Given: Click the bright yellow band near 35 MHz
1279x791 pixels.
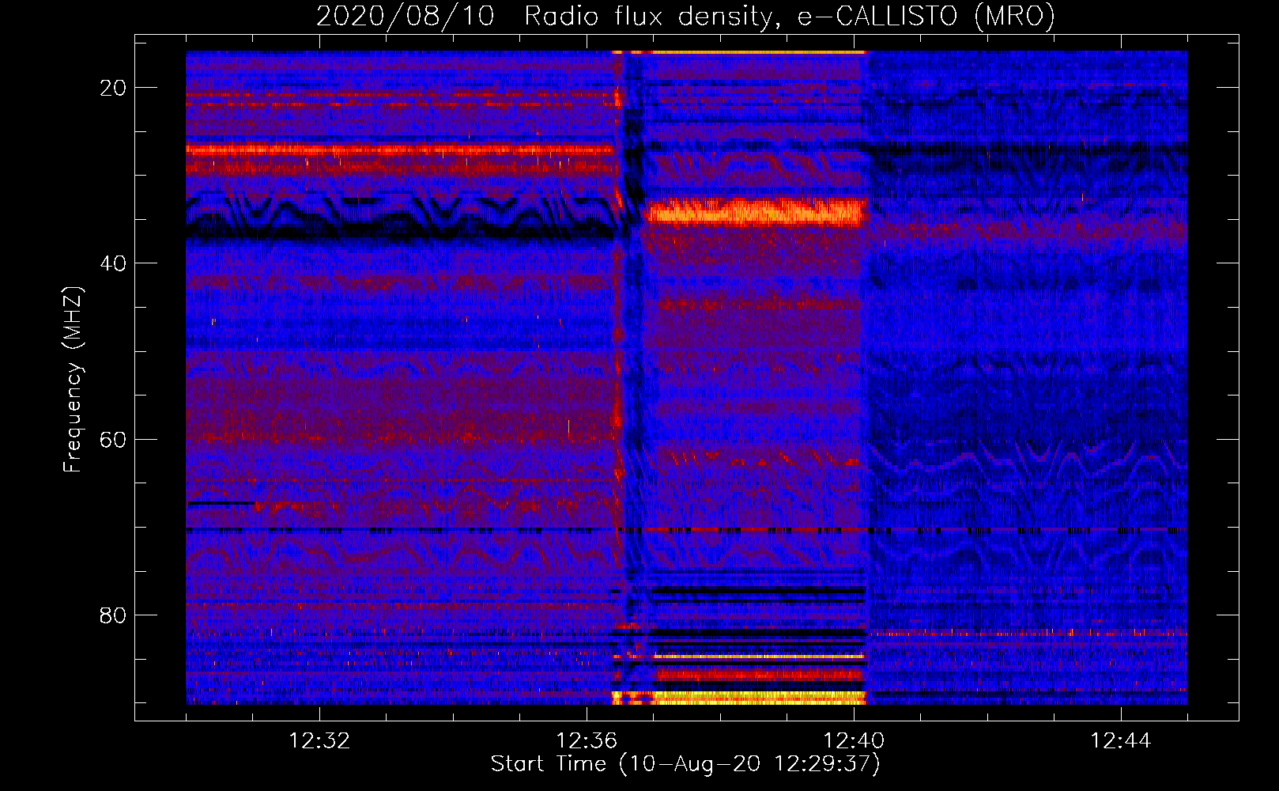Looking at the screenshot, I should (757, 212).
